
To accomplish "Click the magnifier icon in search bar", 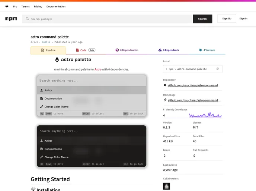I will (28, 19).
